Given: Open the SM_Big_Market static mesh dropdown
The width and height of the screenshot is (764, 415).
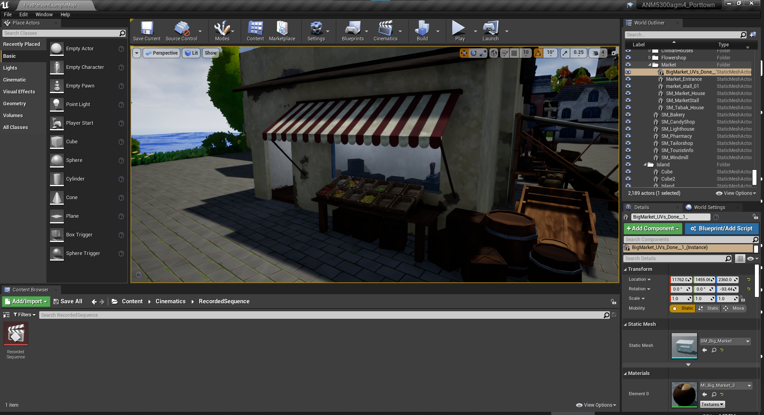Looking at the screenshot, I should (725, 341).
